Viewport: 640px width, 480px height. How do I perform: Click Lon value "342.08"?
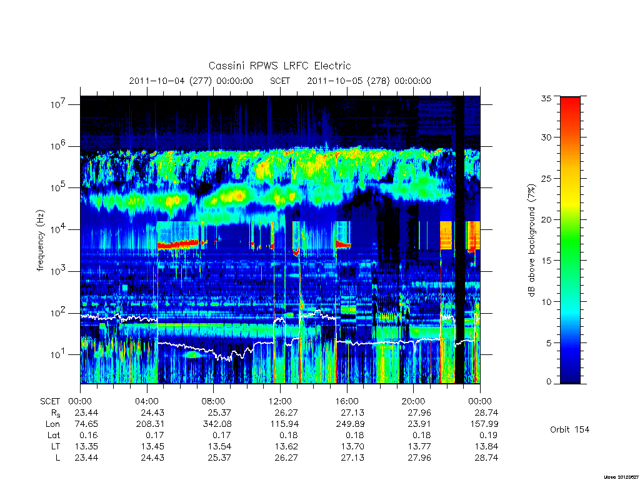coord(217,424)
